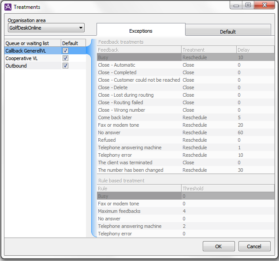Screen dimensions: 279x261
Task: Select the No answer feedback row
Action: click(138, 132)
